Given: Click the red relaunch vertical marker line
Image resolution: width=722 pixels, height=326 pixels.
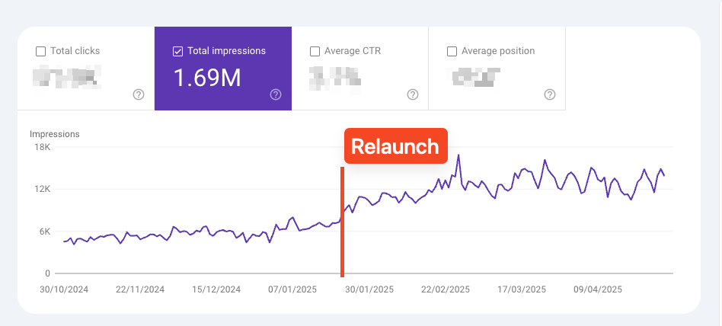Looking at the screenshot, I should pos(342,229).
